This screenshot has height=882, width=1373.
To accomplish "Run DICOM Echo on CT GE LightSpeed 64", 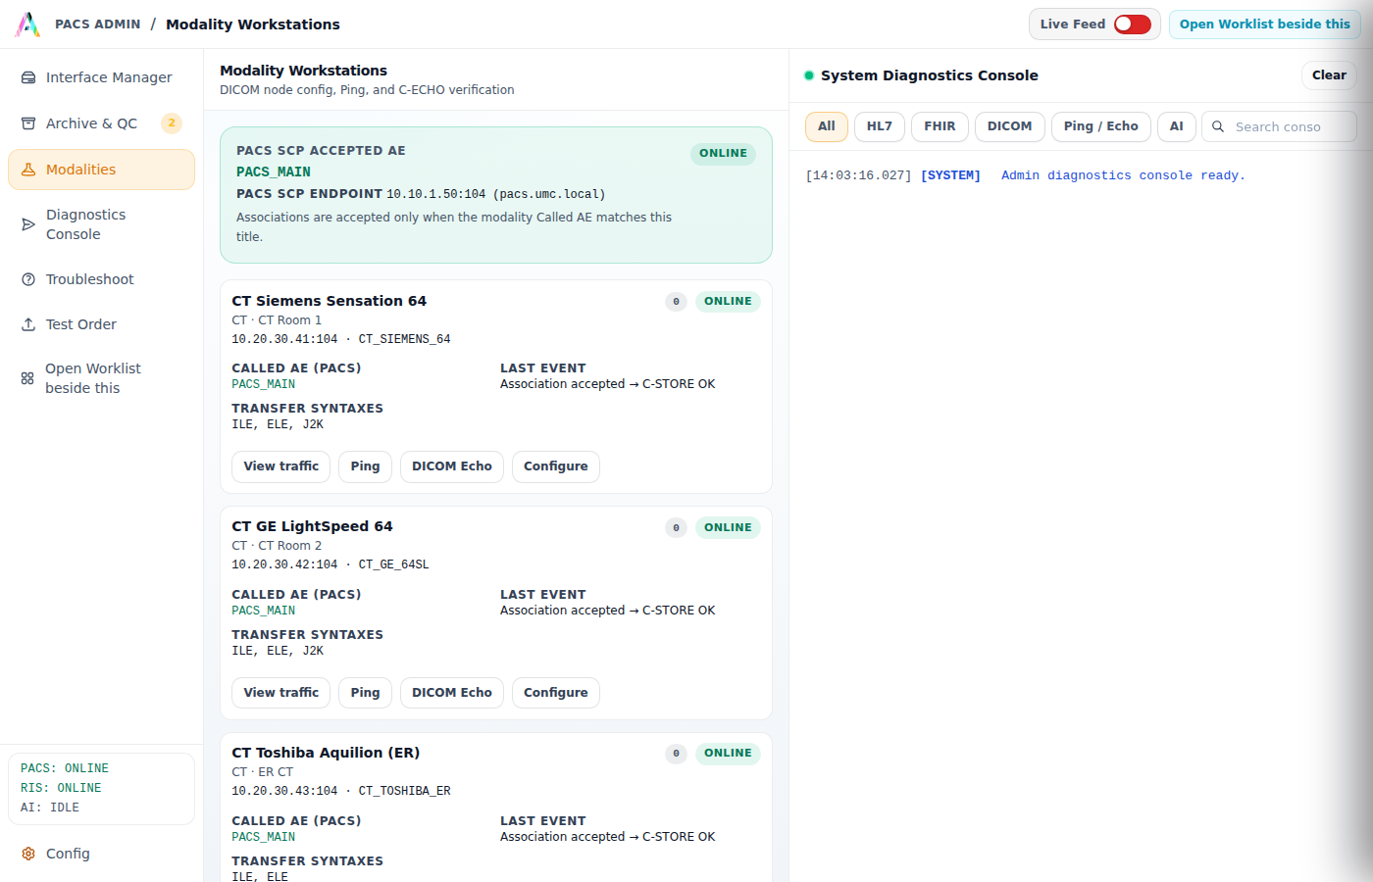I will (x=452, y=693).
